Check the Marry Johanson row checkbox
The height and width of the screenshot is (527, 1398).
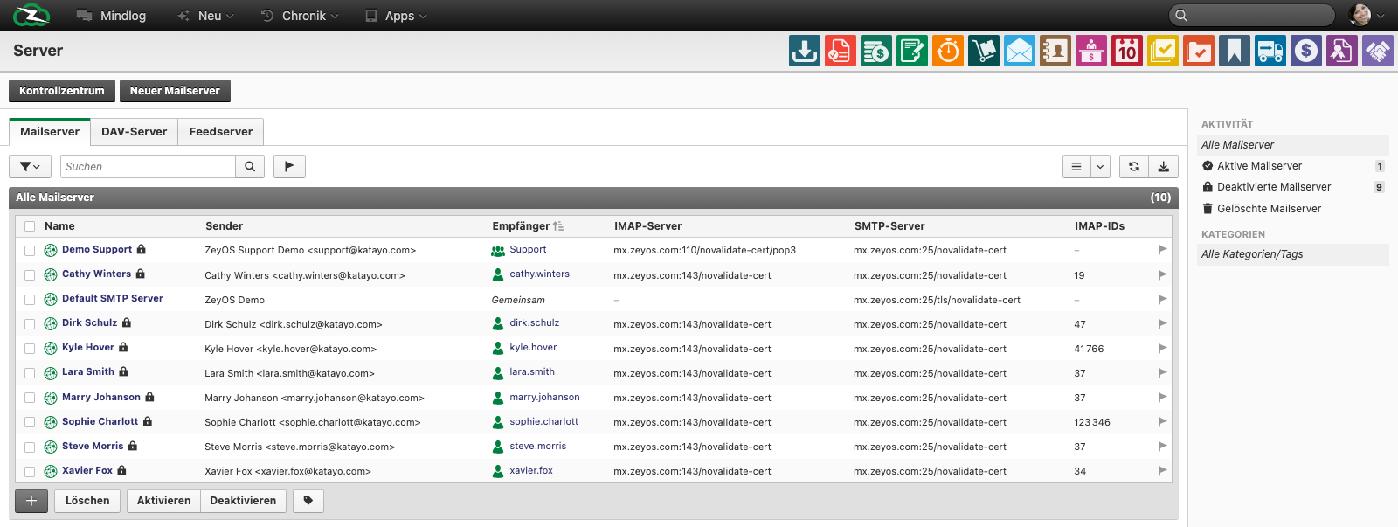(30, 398)
